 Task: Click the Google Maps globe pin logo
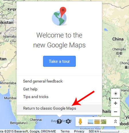click(59, 16)
